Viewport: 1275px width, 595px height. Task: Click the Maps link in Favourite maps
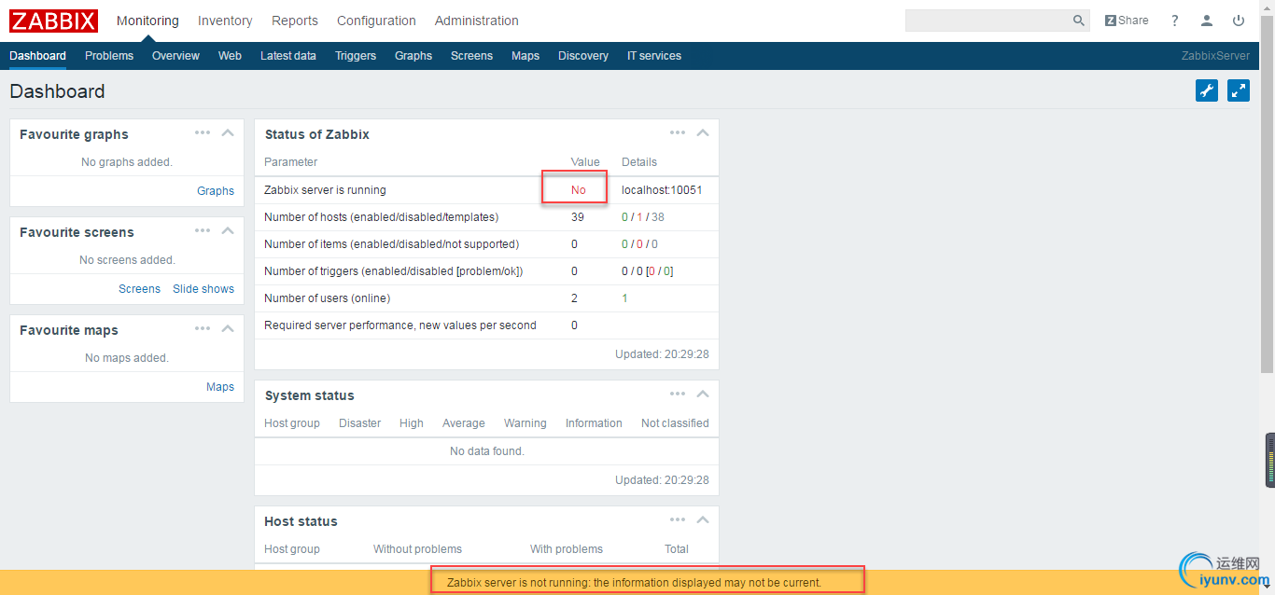click(220, 387)
